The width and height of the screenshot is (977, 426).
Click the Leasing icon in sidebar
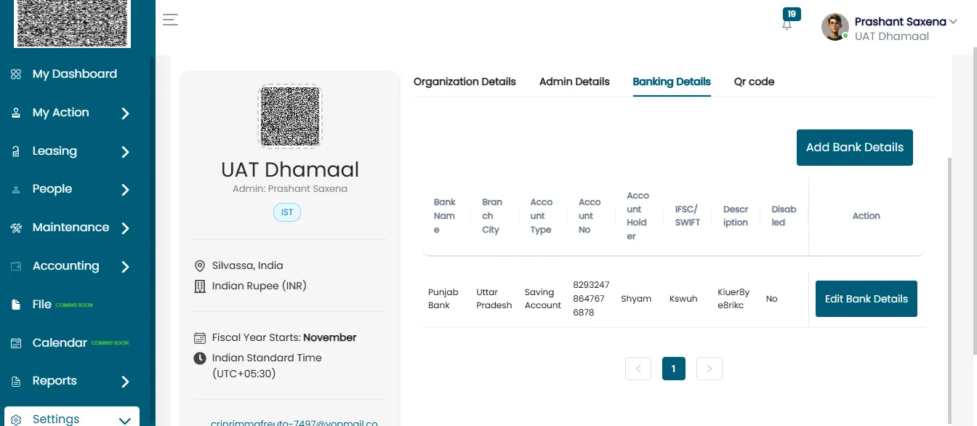pyautogui.click(x=16, y=151)
